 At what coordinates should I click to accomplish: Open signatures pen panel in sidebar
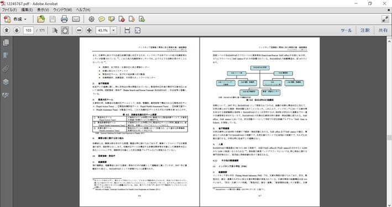(6, 95)
